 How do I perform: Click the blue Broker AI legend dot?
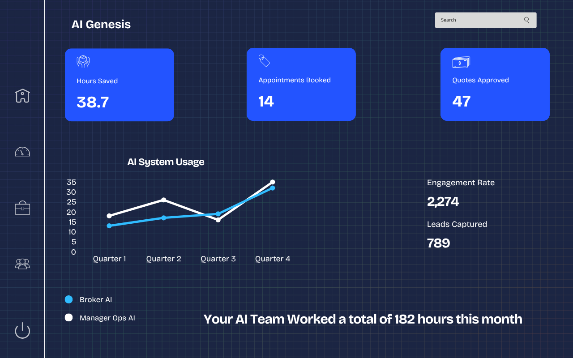coord(68,299)
